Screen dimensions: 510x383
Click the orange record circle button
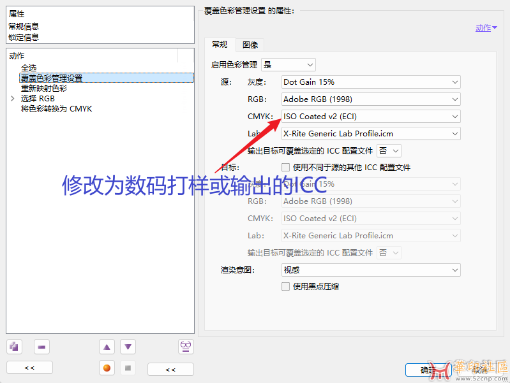point(107,368)
